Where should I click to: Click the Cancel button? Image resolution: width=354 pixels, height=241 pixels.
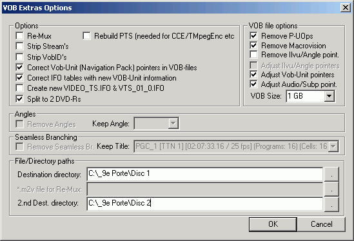322,224
